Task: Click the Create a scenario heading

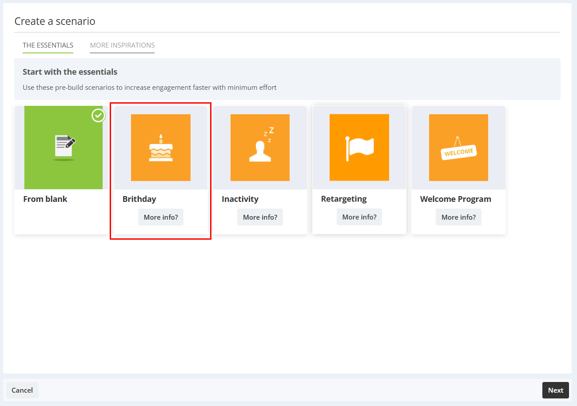Action: point(55,21)
